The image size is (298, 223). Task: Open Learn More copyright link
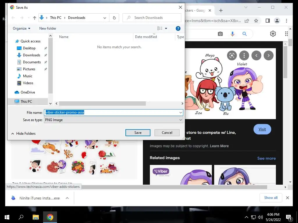pyautogui.click(x=219, y=146)
